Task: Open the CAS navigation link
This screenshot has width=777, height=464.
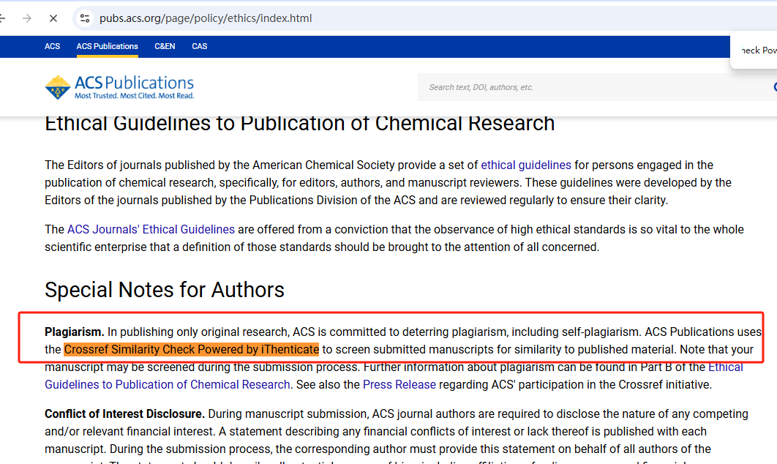Action: pyautogui.click(x=199, y=46)
